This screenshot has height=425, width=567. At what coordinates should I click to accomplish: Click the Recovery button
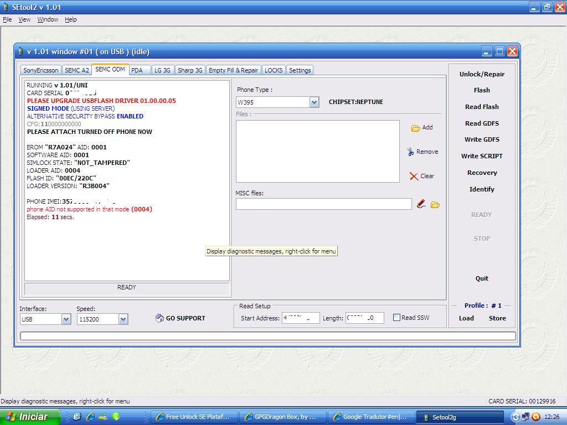tap(482, 173)
